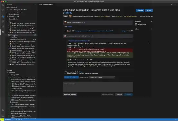178x121 pixels.
Task: Open issue 'Revoking the App Permissions…'
Action: point(23,98)
